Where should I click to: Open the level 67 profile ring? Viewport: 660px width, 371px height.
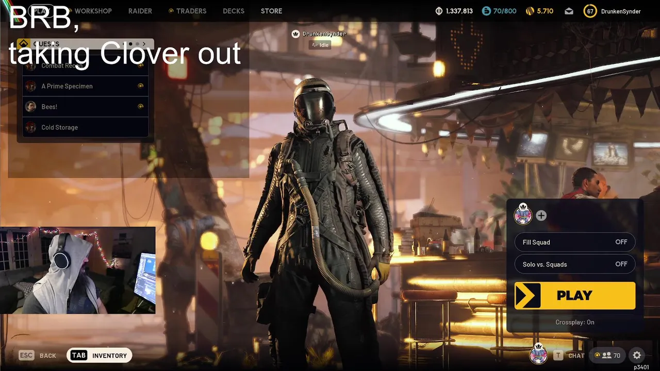coord(590,11)
